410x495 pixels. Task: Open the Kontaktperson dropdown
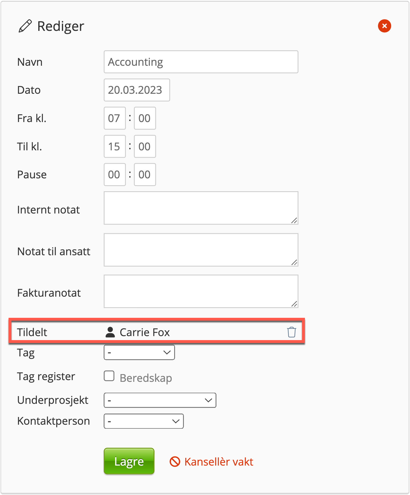[x=144, y=421]
